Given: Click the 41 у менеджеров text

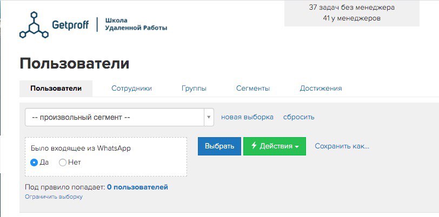Looking at the screenshot, I should click(x=352, y=18).
